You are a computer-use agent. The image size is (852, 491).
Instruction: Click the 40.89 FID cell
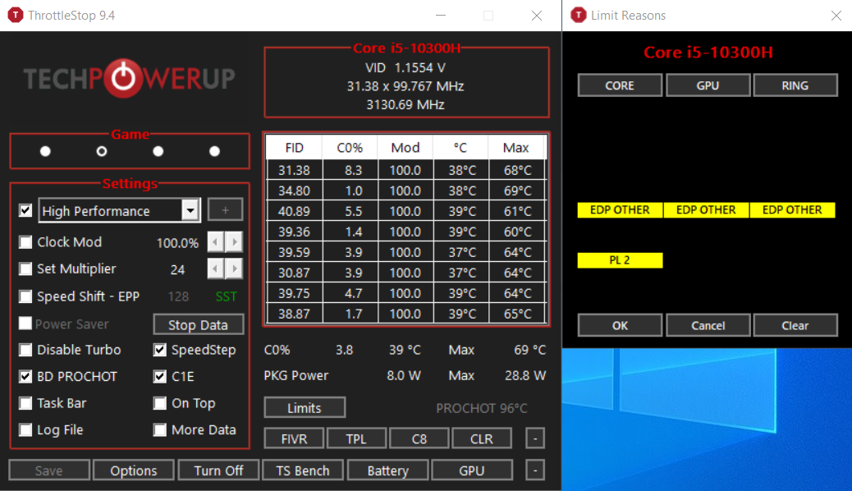tap(294, 211)
